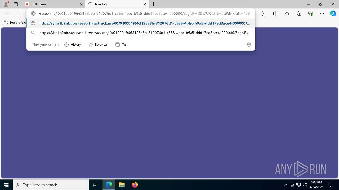
Task: Select the search suggestion for awstrack.me URL
Action: tap(141, 33)
